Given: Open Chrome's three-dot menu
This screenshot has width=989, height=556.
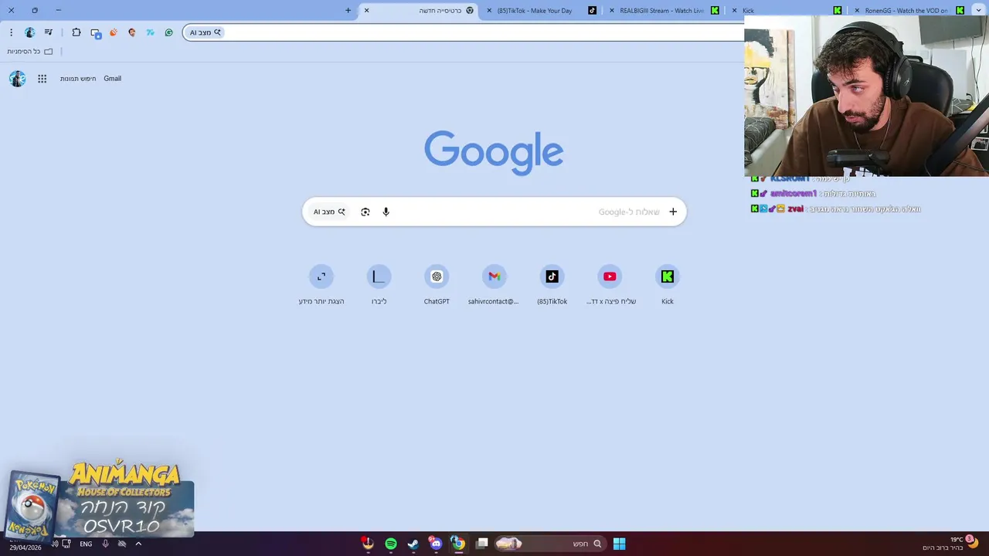Looking at the screenshot, I should point(11,32).
